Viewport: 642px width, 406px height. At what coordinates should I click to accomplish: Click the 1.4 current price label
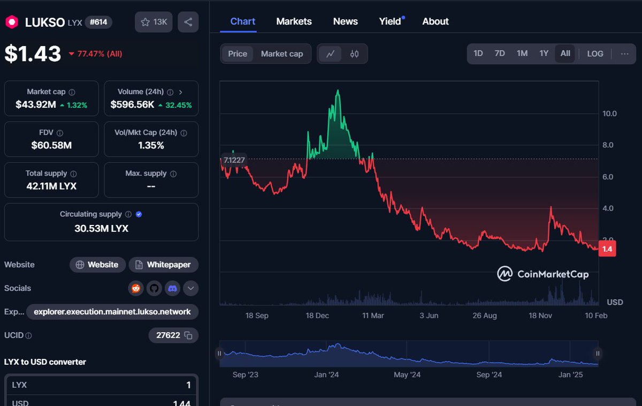pyautogui.click(x=607, y=249)
